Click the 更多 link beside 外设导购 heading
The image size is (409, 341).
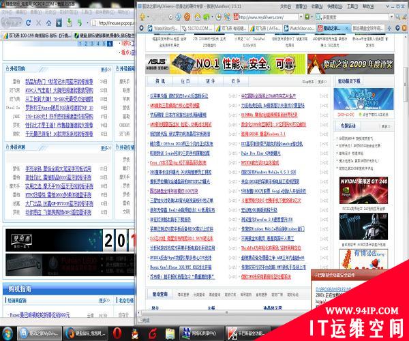pos(106,70)
